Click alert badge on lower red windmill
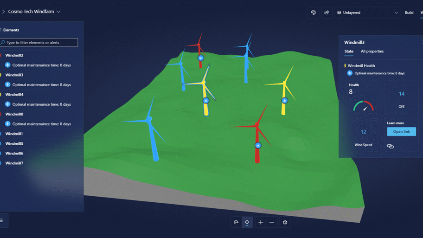Image resolution: width=423 pixels, height=238 pixels. [258, 146]
